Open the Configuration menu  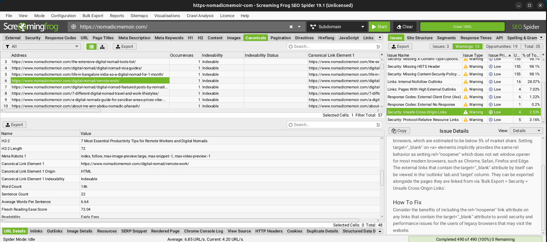(x=64, y=16)
